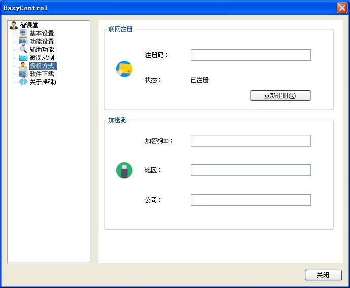Click the blue card icon beside 微课录制
This screenshot has height=288, width=350.
[23, 58]
